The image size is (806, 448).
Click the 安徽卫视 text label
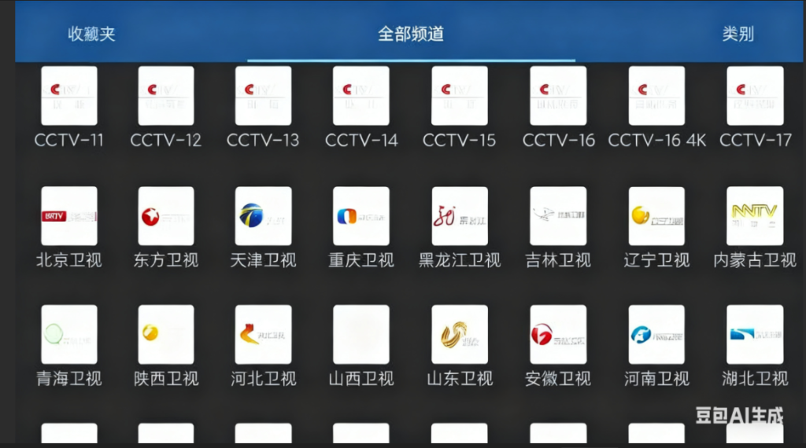pos(558,379)
